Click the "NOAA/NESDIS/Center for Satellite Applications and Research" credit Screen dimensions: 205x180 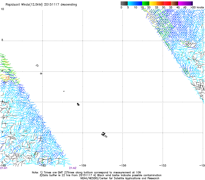(120, 178)
